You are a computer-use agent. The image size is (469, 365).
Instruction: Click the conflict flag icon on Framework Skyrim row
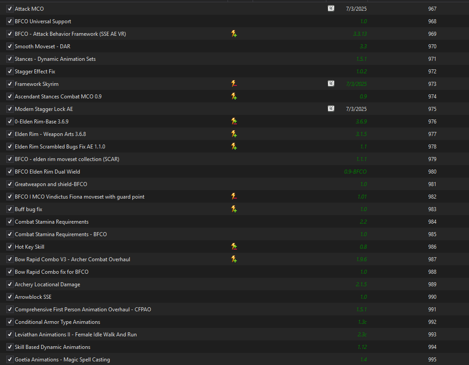click(234, 84)
